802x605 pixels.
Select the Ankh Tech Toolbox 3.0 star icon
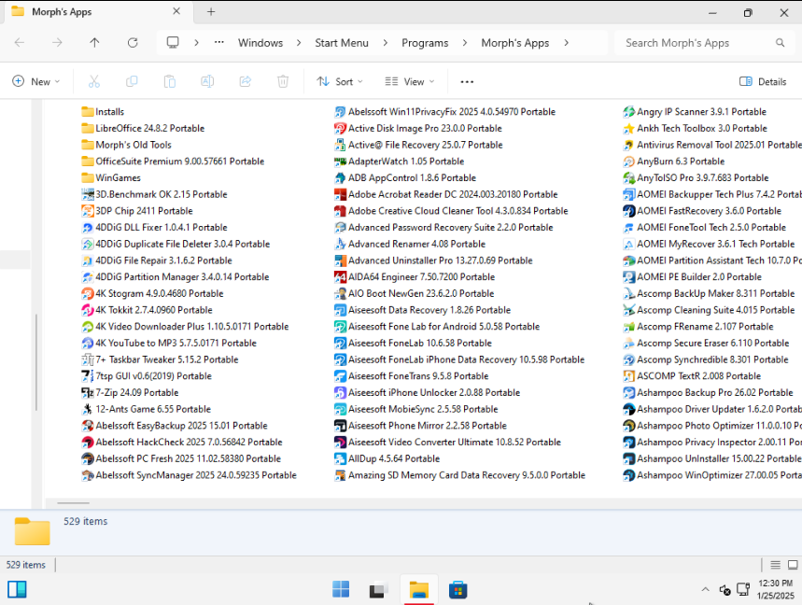pos(628,128)
